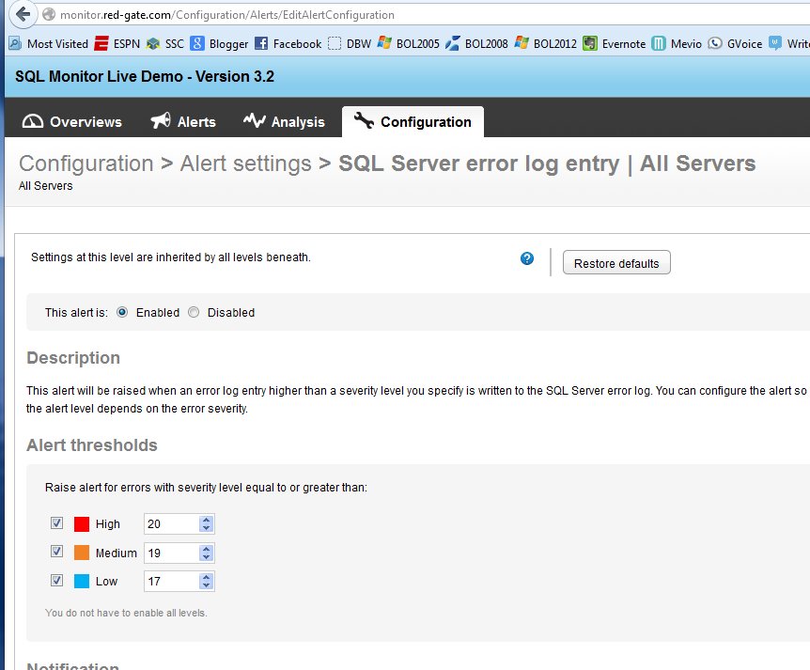The width and height of the screenshot is (810, 670).
Task: Click the browser back arrow button
Action: point(23,14)
